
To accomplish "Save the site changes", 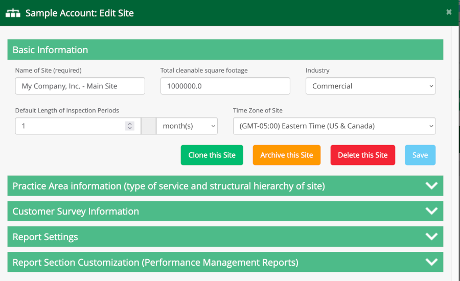I will click(x=420, y=155).
